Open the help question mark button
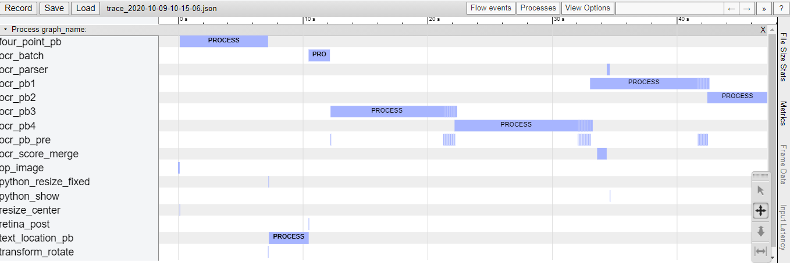 pyautogui.click(x=781, y=8)
